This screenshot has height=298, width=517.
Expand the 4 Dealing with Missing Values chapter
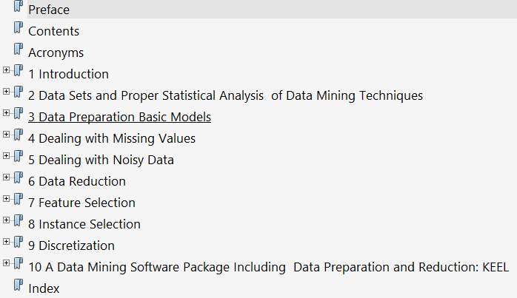(7, 135)
